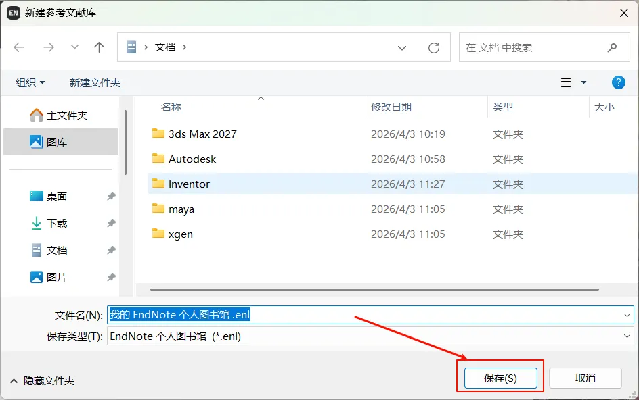Click the horizontal scrollbar of file list
This screenshot has height=400, width=639.
(x=374, y=289)
